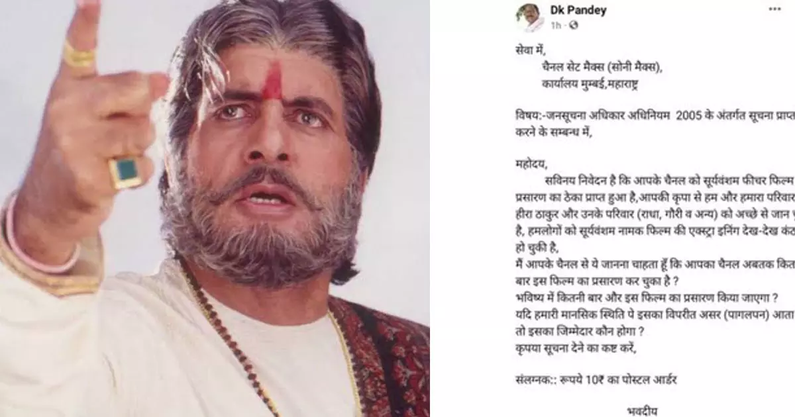Open the photo of bearded man pointing

click(x=215, y=208)
